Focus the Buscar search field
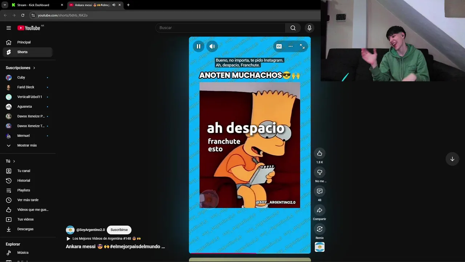This screenshot has width=465, height=262. tap(220, 28)
